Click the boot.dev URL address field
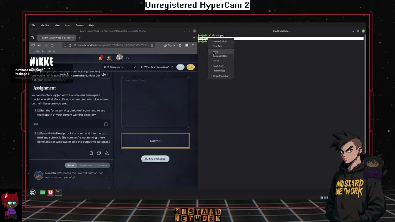395x222 pixels. tap(113, 45)
